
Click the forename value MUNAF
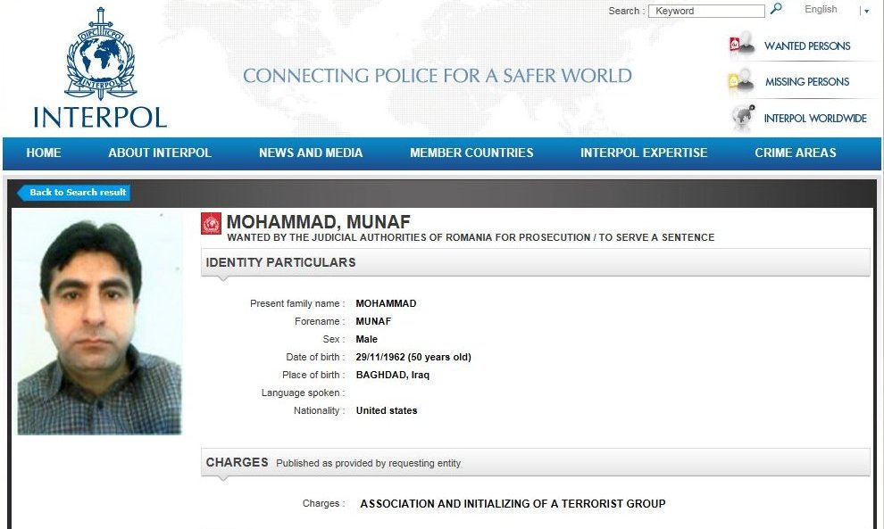click(373, 322)
